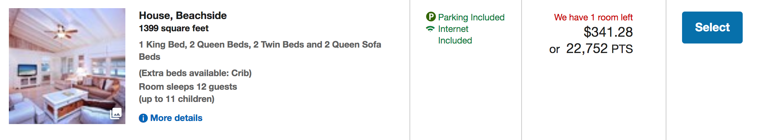The height and width of the screenshot is (140, 757).
Task: Click the blue info icon beside More details
Action: [x=143, y=118]
